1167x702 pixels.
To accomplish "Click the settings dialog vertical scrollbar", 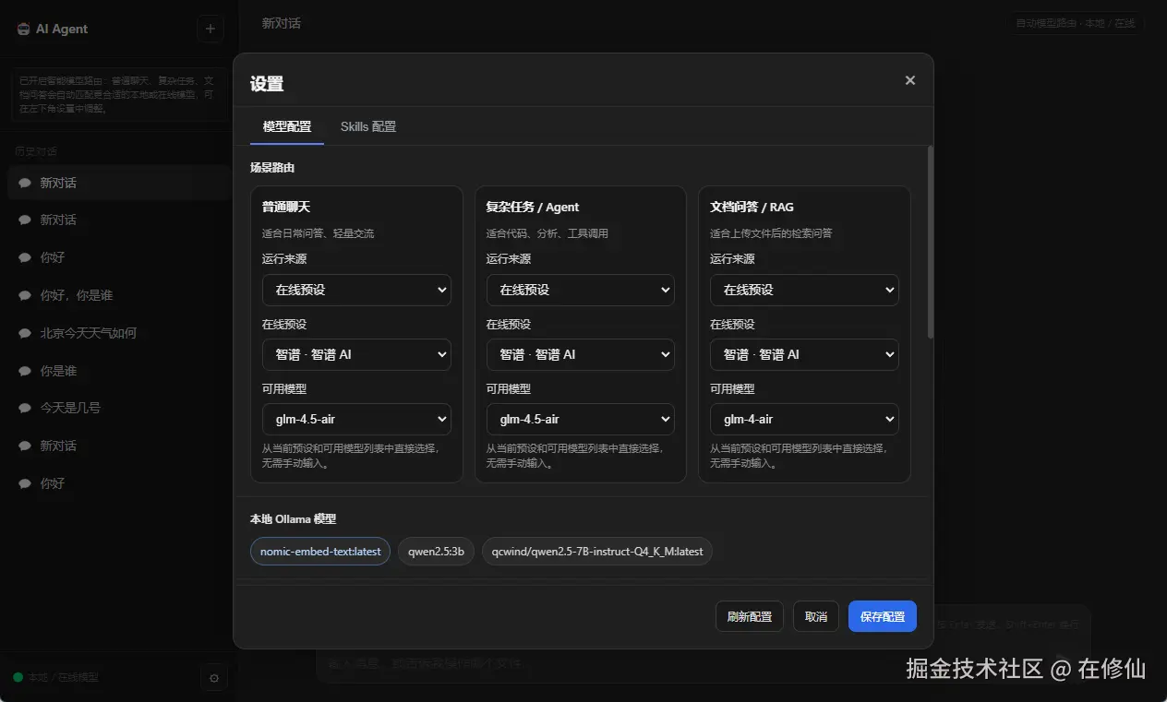I will click(931, 242).
